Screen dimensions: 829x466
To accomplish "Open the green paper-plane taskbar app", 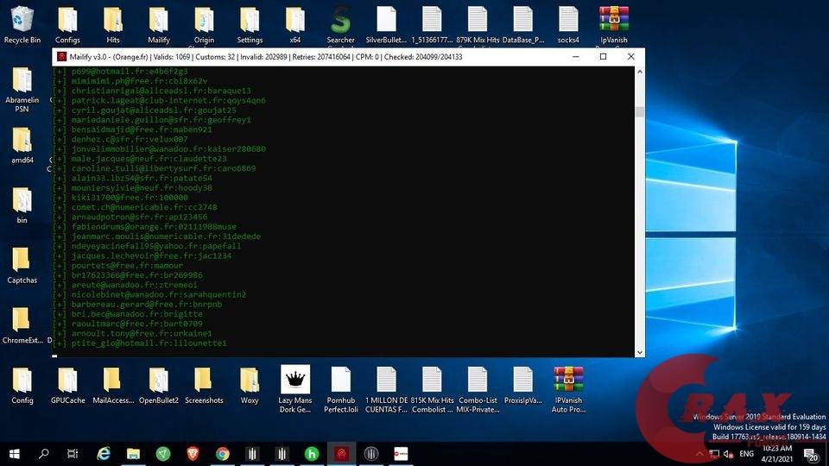I will pyautogui.click(x=163, y=454).
